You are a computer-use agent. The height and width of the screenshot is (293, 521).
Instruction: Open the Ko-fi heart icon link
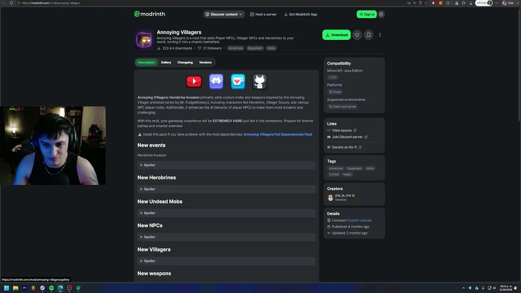(238, 81)
